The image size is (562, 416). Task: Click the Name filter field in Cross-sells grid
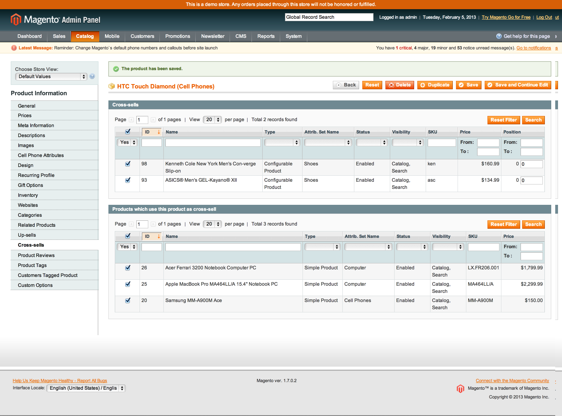point(213,143)
